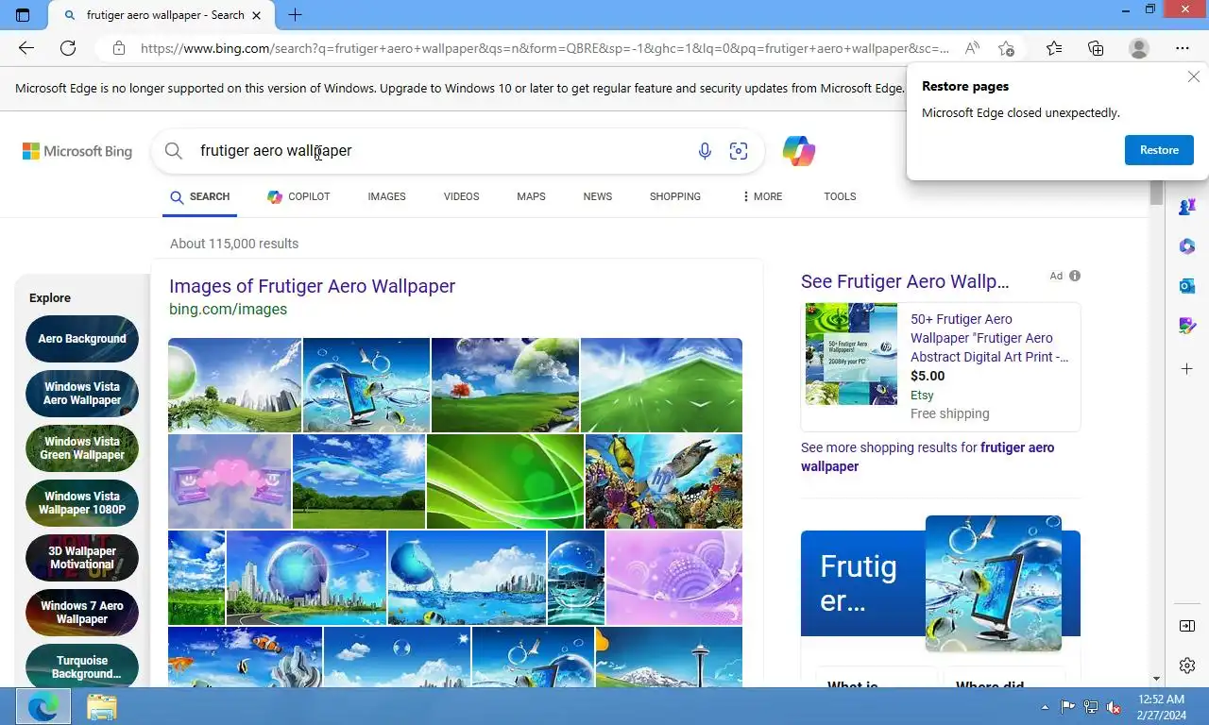Screen dimensions: 1209x725
Task: Close the Restore pages popup
Action: click(x=1194, y=77)
